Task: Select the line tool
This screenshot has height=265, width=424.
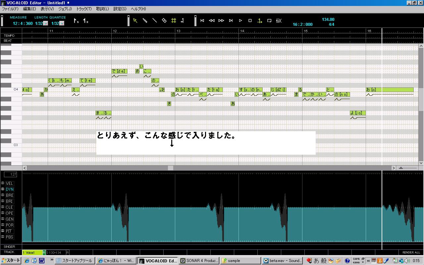Action: point(154,21)
